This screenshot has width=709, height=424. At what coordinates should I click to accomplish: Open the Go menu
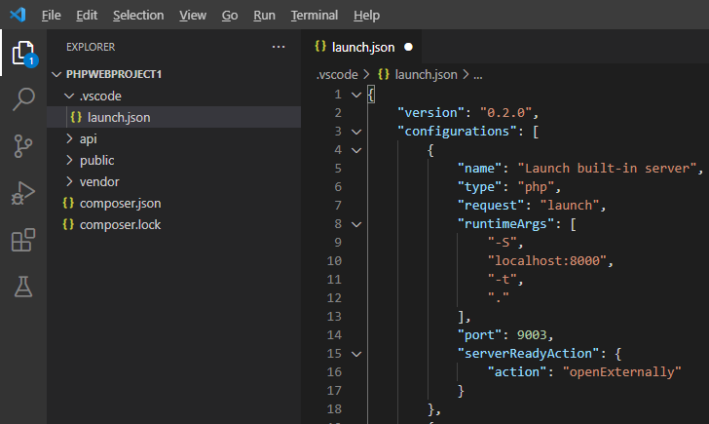[230, 16]
